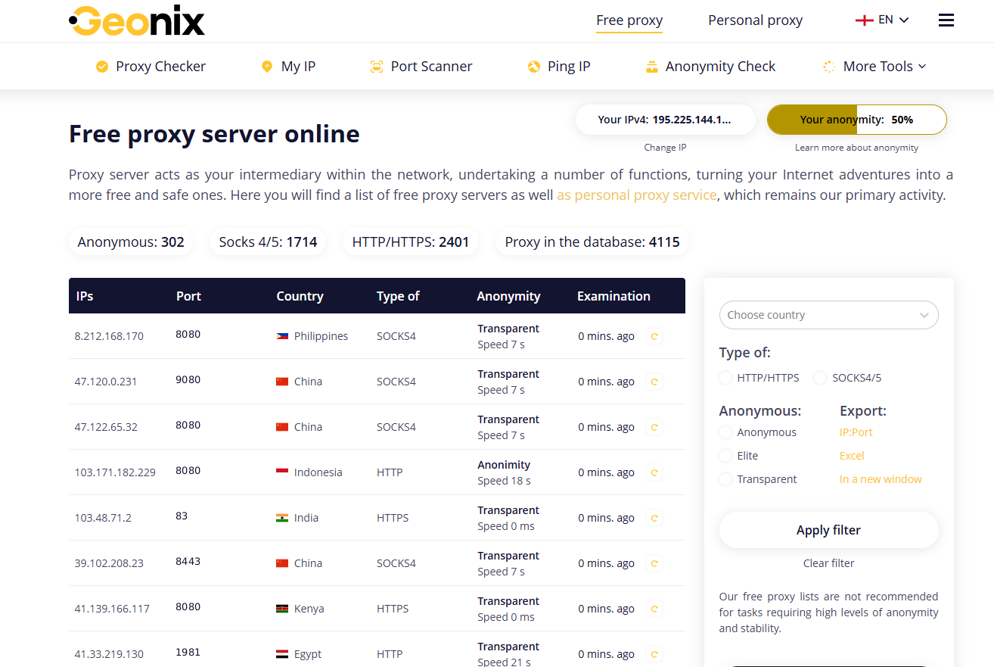Click the More Tools dotted circle icon
This screenshot has height=667, width=994.
coord(829,67)
